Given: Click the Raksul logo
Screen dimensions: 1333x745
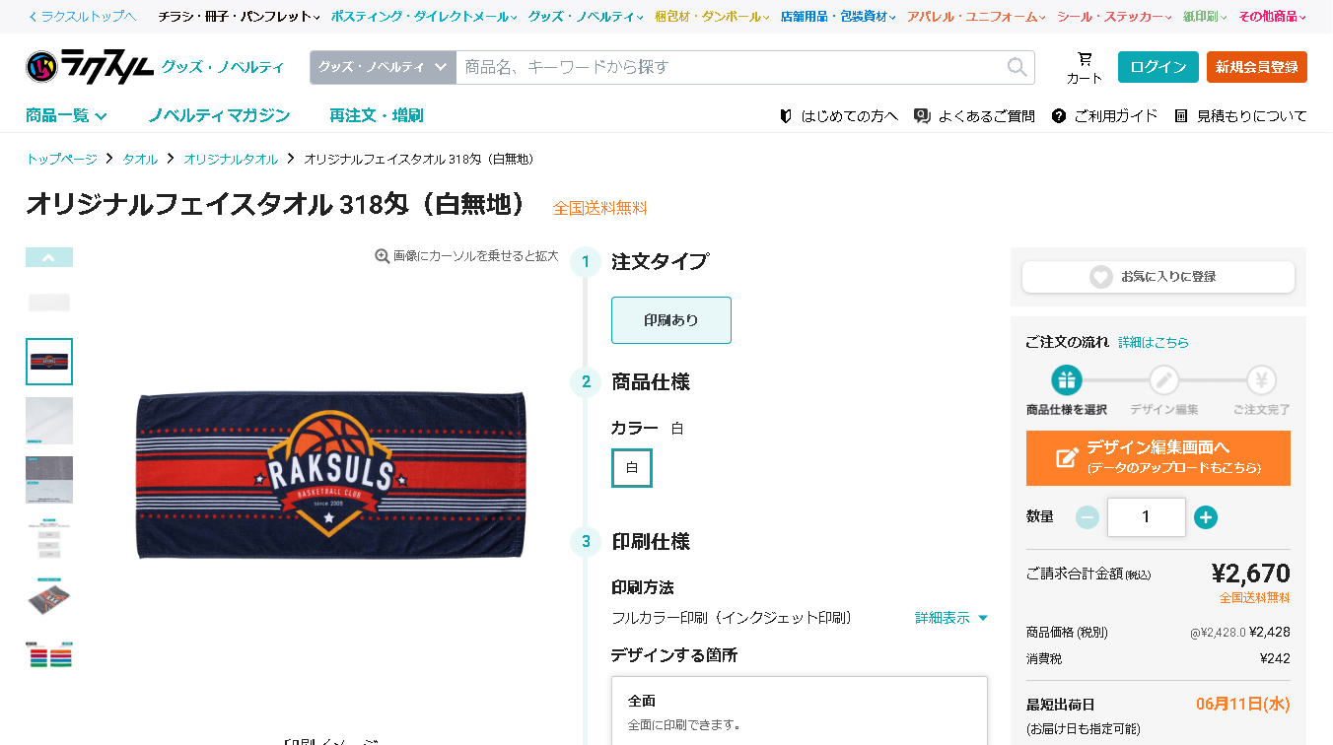Looking at the screenshot, I should coord(90,67).
